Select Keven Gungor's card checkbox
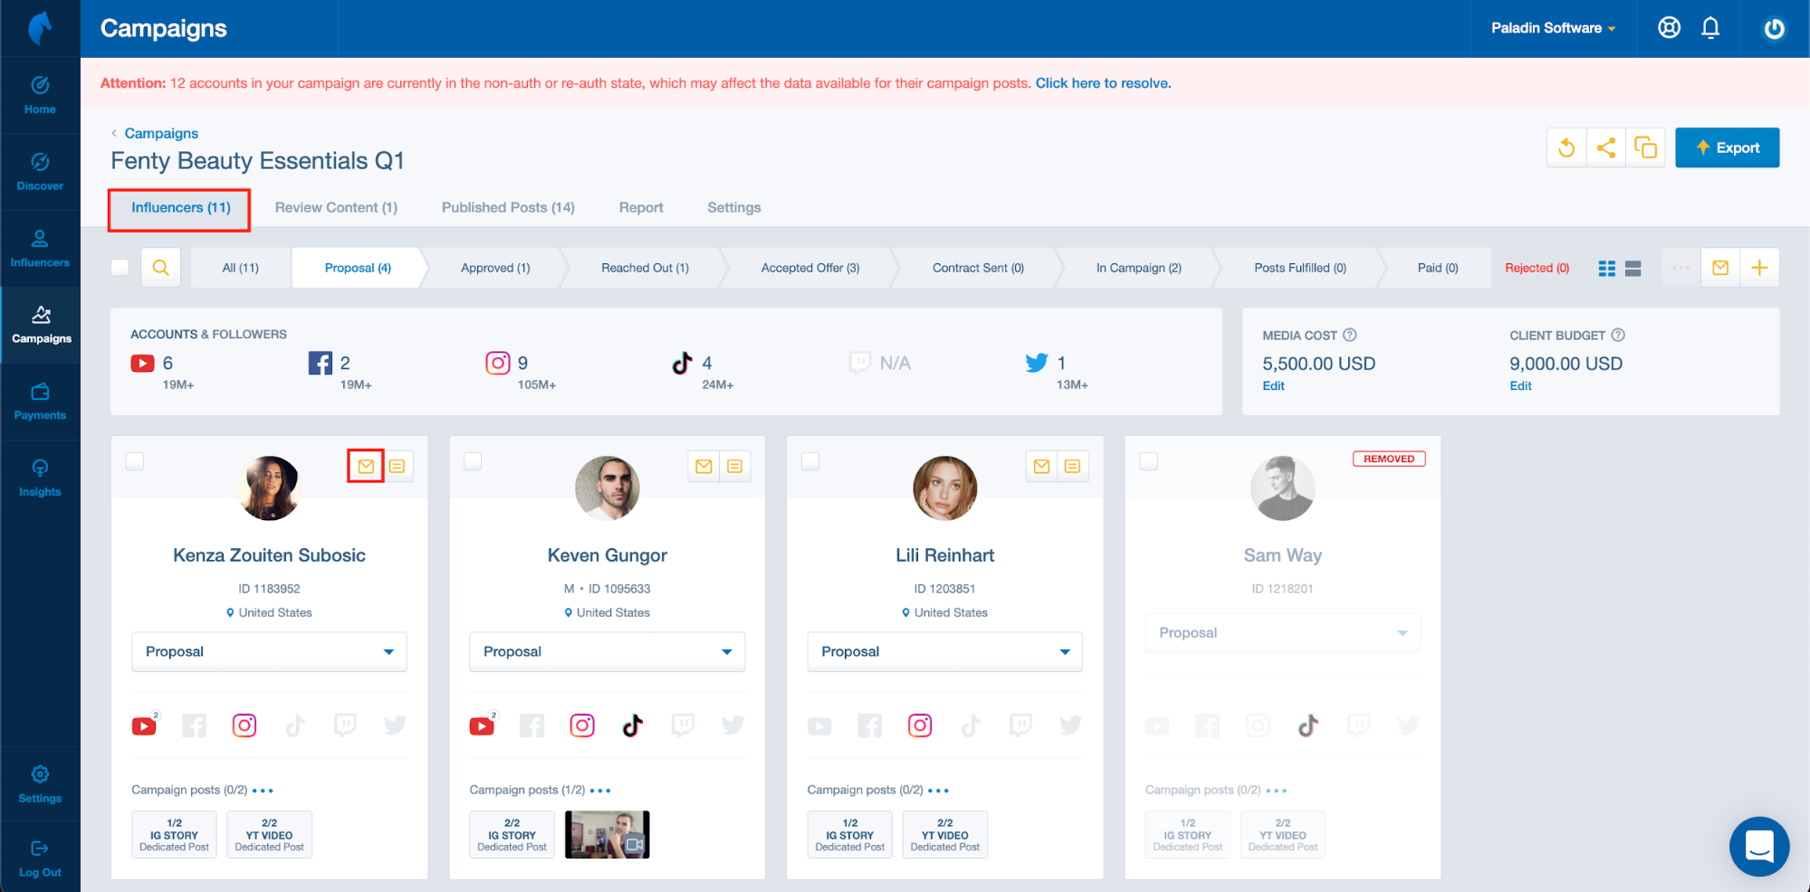 [473, 461]
